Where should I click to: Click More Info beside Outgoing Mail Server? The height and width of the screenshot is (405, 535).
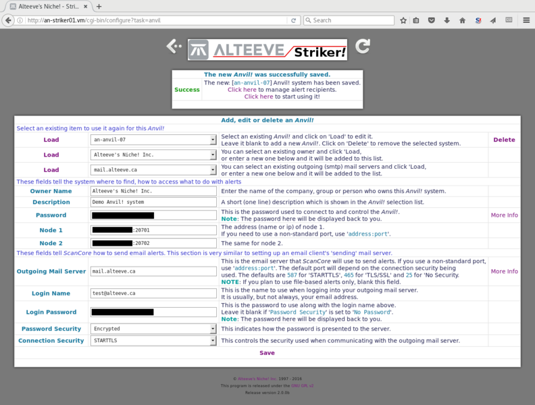pos(505,271)
